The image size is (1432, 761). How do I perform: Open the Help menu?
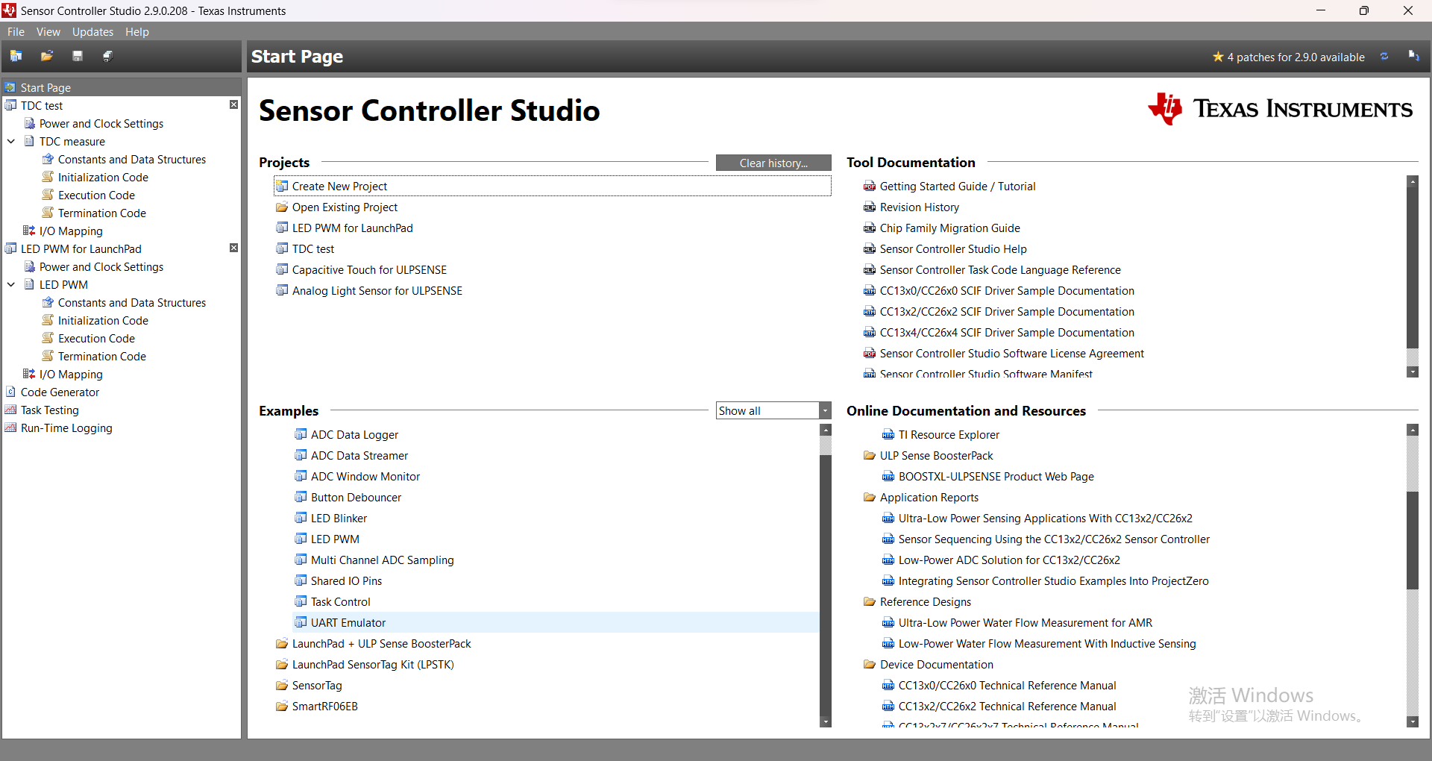[x=136, y=31]
